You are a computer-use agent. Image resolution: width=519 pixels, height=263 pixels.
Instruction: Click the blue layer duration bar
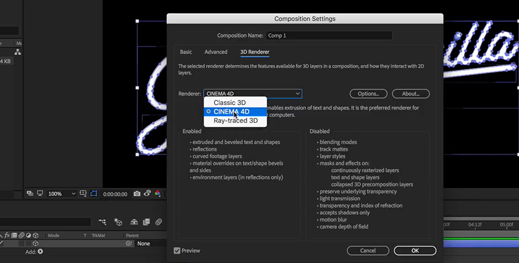(481, 244)
